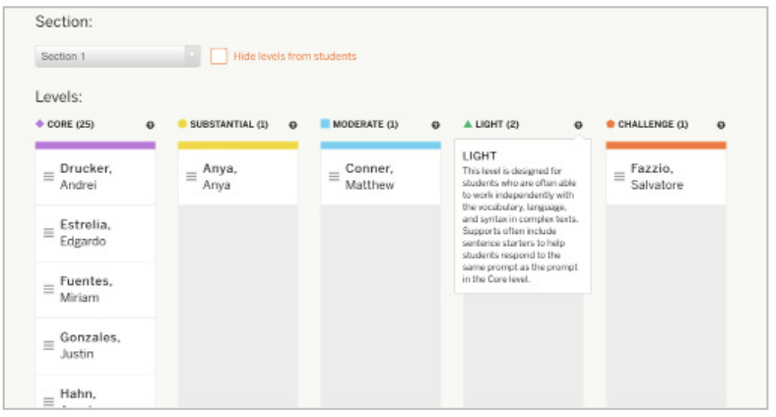
Task: Click the Section dropdown arrow
Action: click(x=192, y=56)
